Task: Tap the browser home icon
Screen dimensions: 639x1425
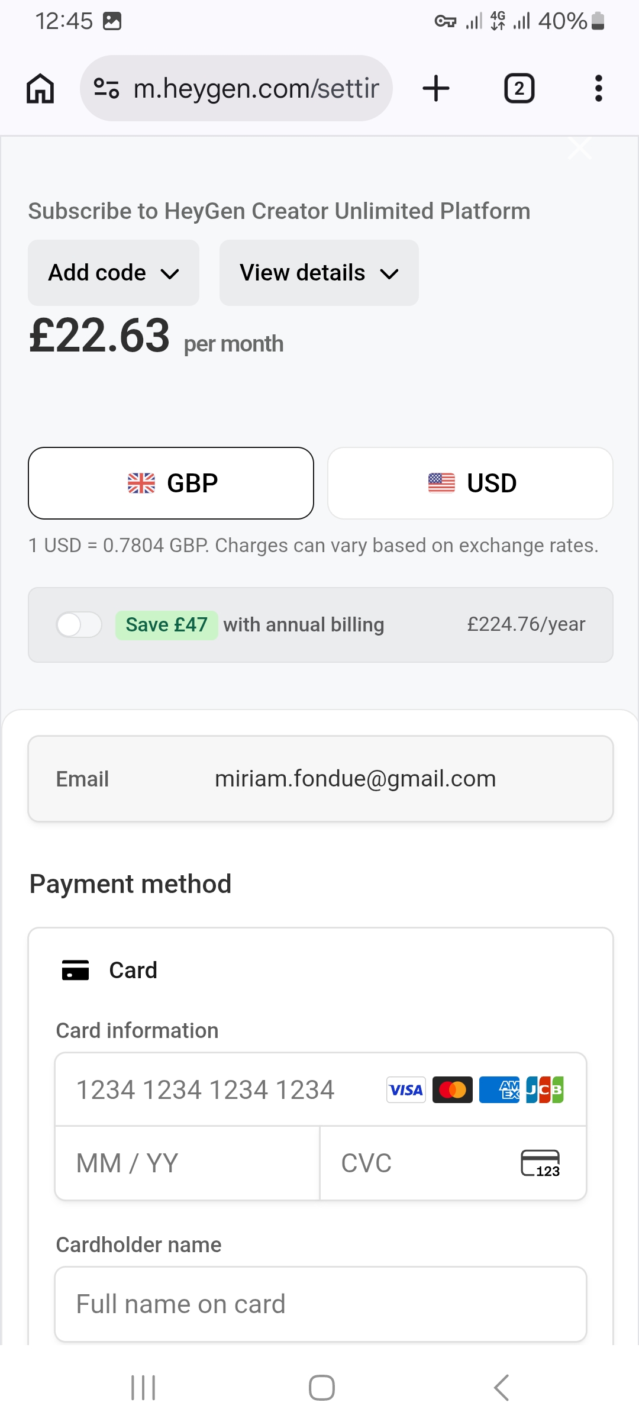Action: (x=40, y=89)
